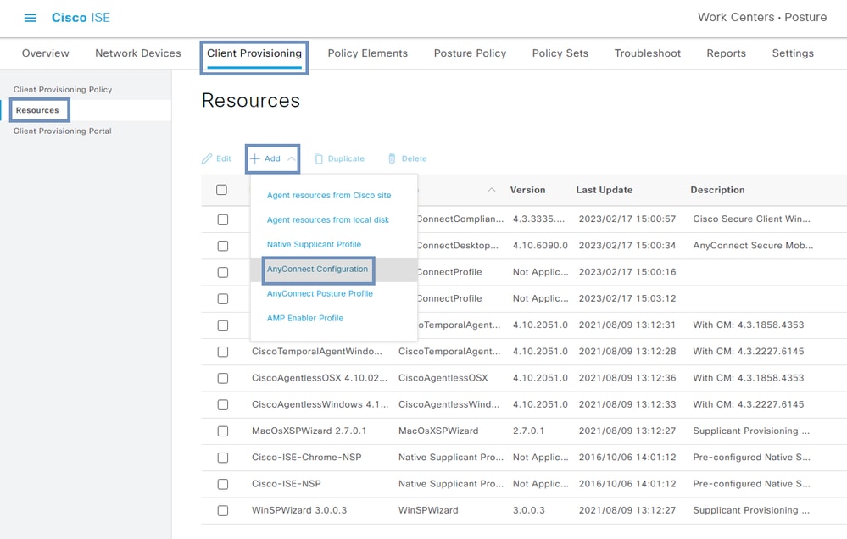The image size is (847, 539).
Task: Check the box for the 4.3.3335 compliance row
Action: 222,219
